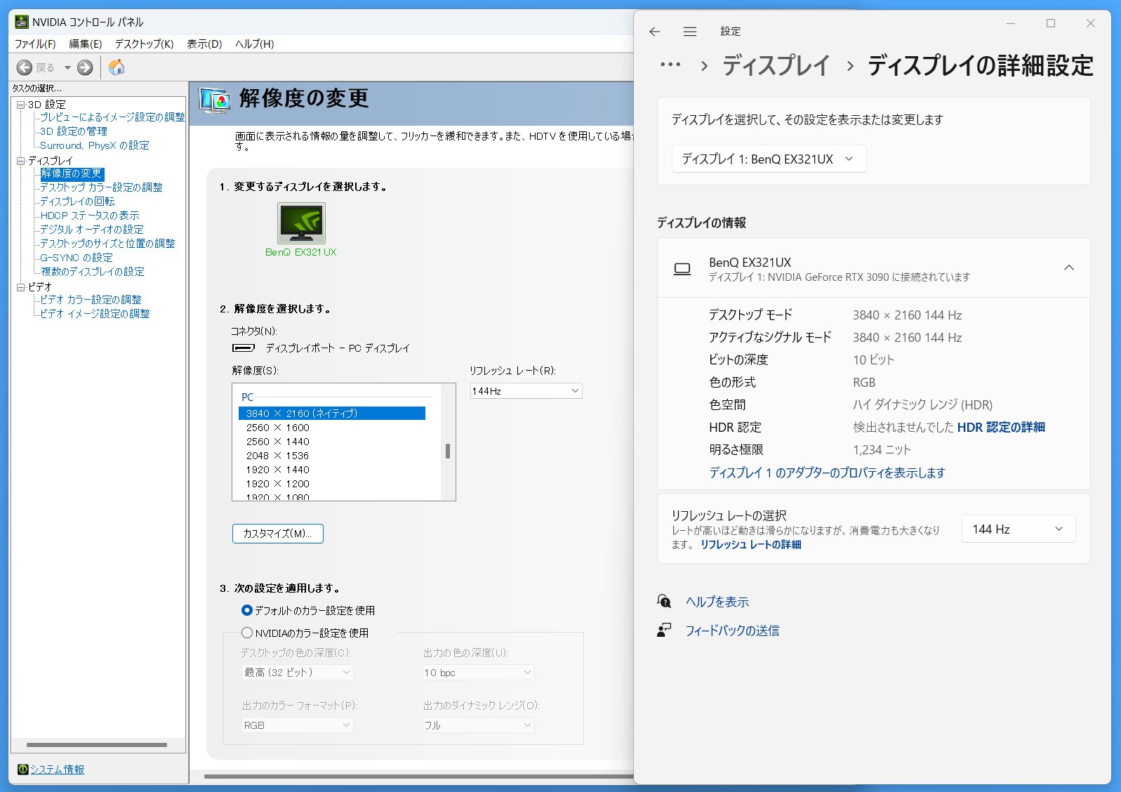Click the task tree horizontal scrollbar

(x=97, y=745)
